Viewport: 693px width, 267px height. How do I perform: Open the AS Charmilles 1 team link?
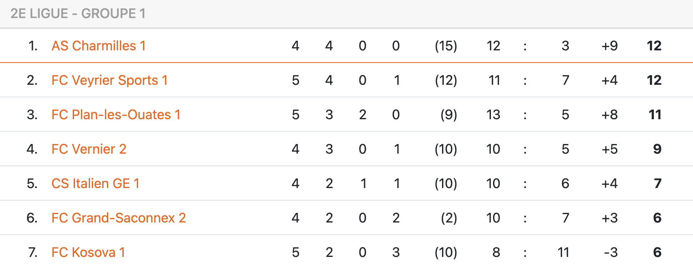99,46
